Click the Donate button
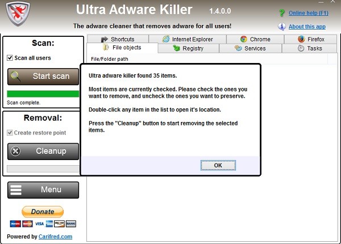 click(x=43, y=212)
